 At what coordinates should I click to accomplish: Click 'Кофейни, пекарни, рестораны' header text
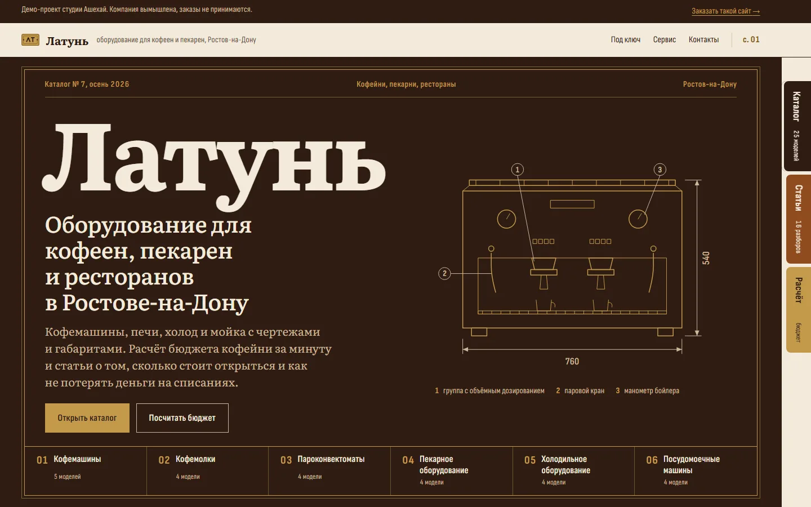point(406,84)
